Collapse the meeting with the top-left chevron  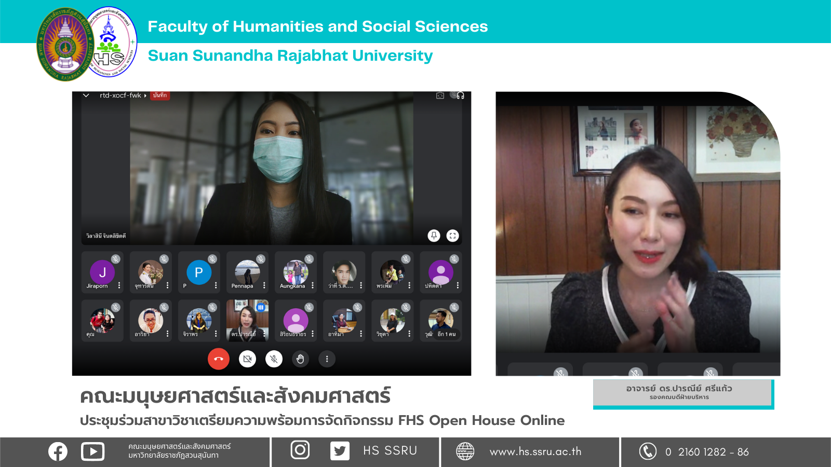coord(86,95)
